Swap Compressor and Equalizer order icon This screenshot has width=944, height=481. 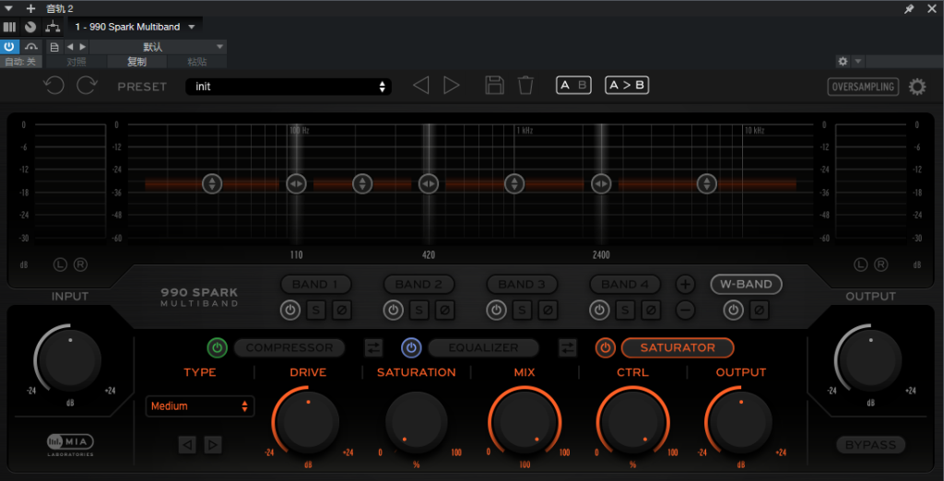point(373,347)
